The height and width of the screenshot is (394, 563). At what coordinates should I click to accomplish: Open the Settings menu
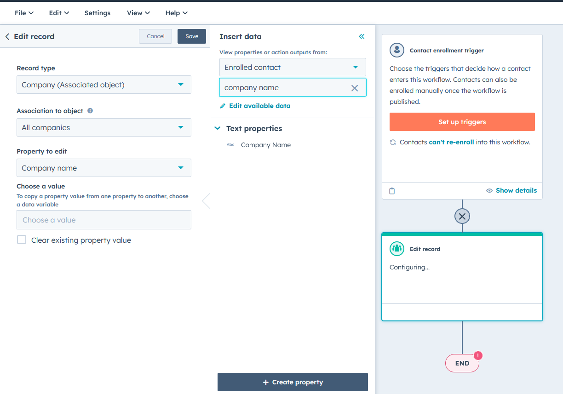click(97, 13)
